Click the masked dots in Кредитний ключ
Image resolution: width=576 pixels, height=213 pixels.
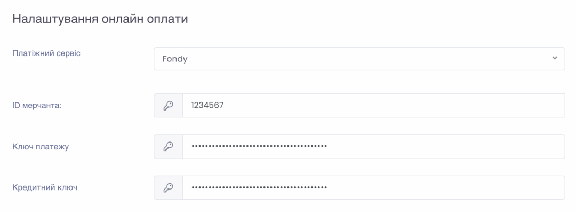[x=259, y=187]
